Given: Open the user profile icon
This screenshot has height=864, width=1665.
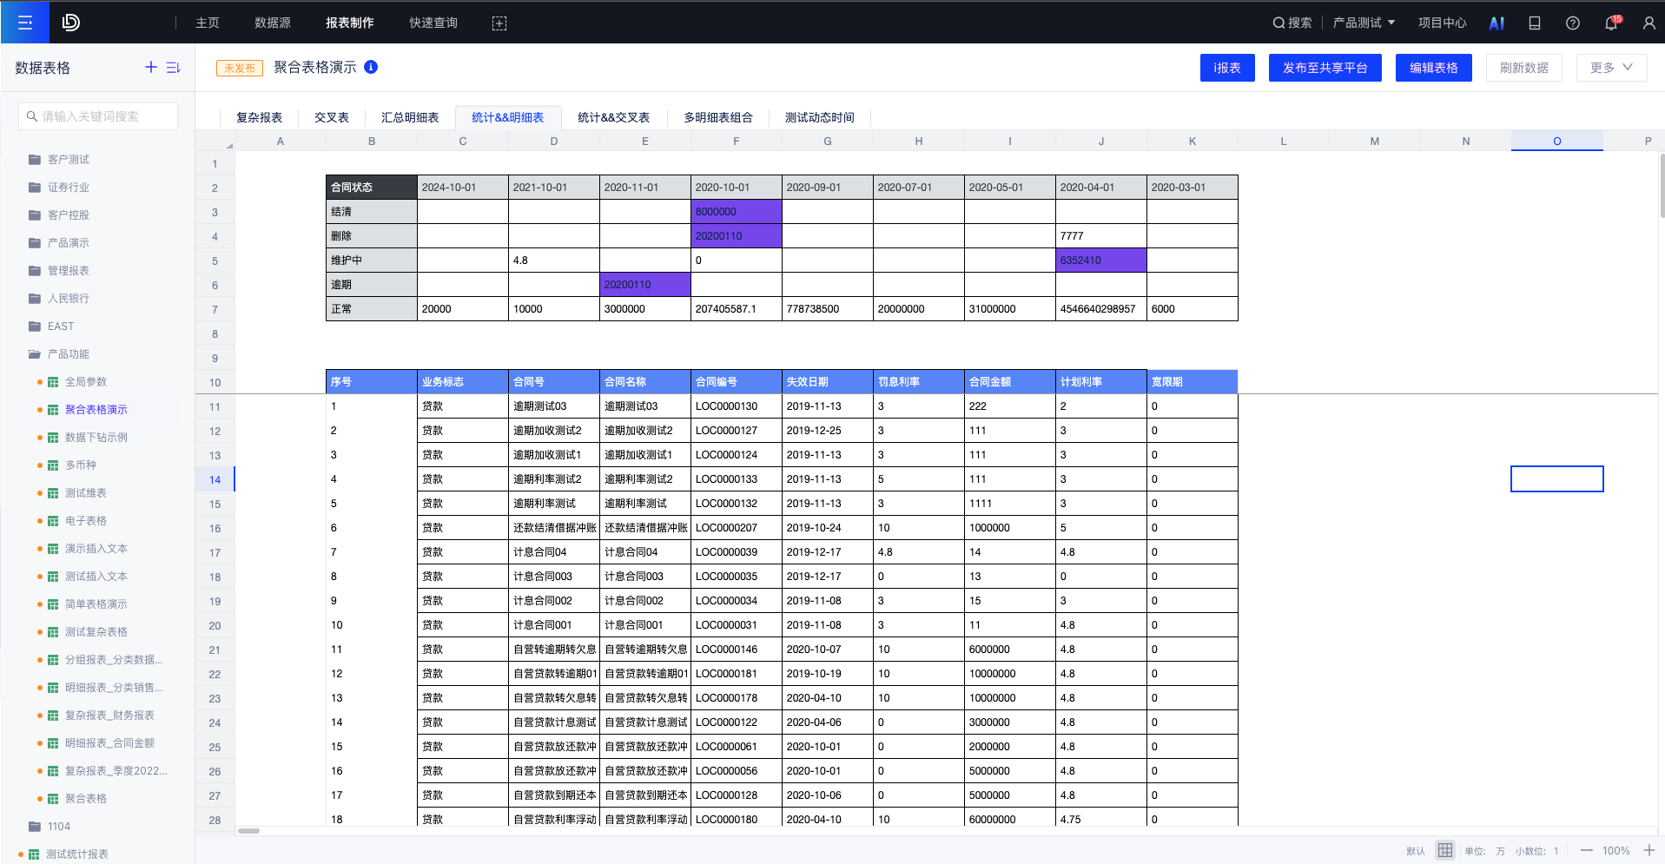Looking at the screenshot, I should point(1648,23).
